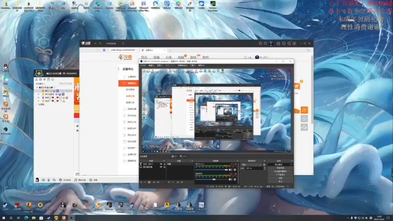The width and height of the screenshot is (393, 221).
Task: Mute first mixer channel speaker in OBS
Action: 230,170
